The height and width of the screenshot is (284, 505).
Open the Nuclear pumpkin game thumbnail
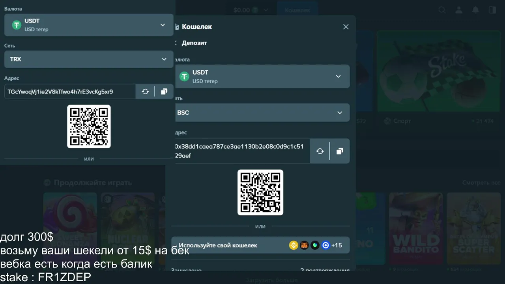[128, 229]
